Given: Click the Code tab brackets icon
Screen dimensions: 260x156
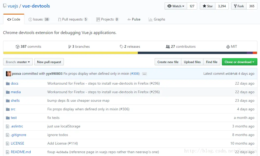Looking at the screenshot, I should click(x=9, y=19).
